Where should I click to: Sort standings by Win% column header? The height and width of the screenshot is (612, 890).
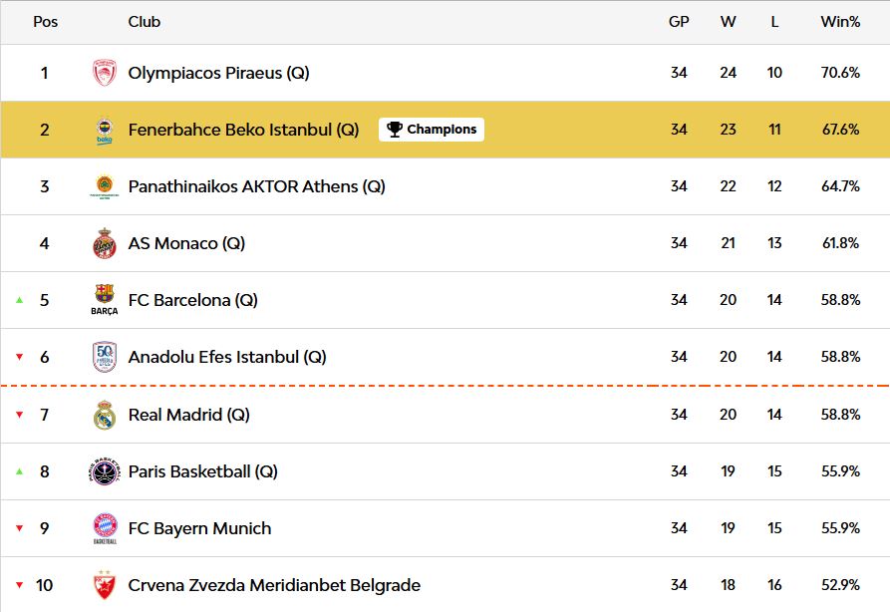point(840,22)
